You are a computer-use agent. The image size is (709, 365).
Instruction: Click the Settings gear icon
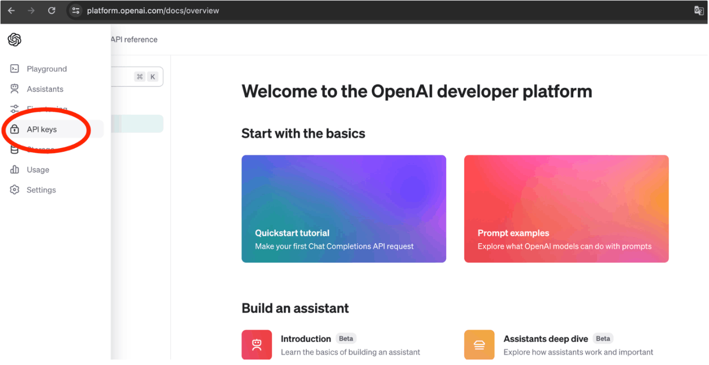[x=15, y=190]
